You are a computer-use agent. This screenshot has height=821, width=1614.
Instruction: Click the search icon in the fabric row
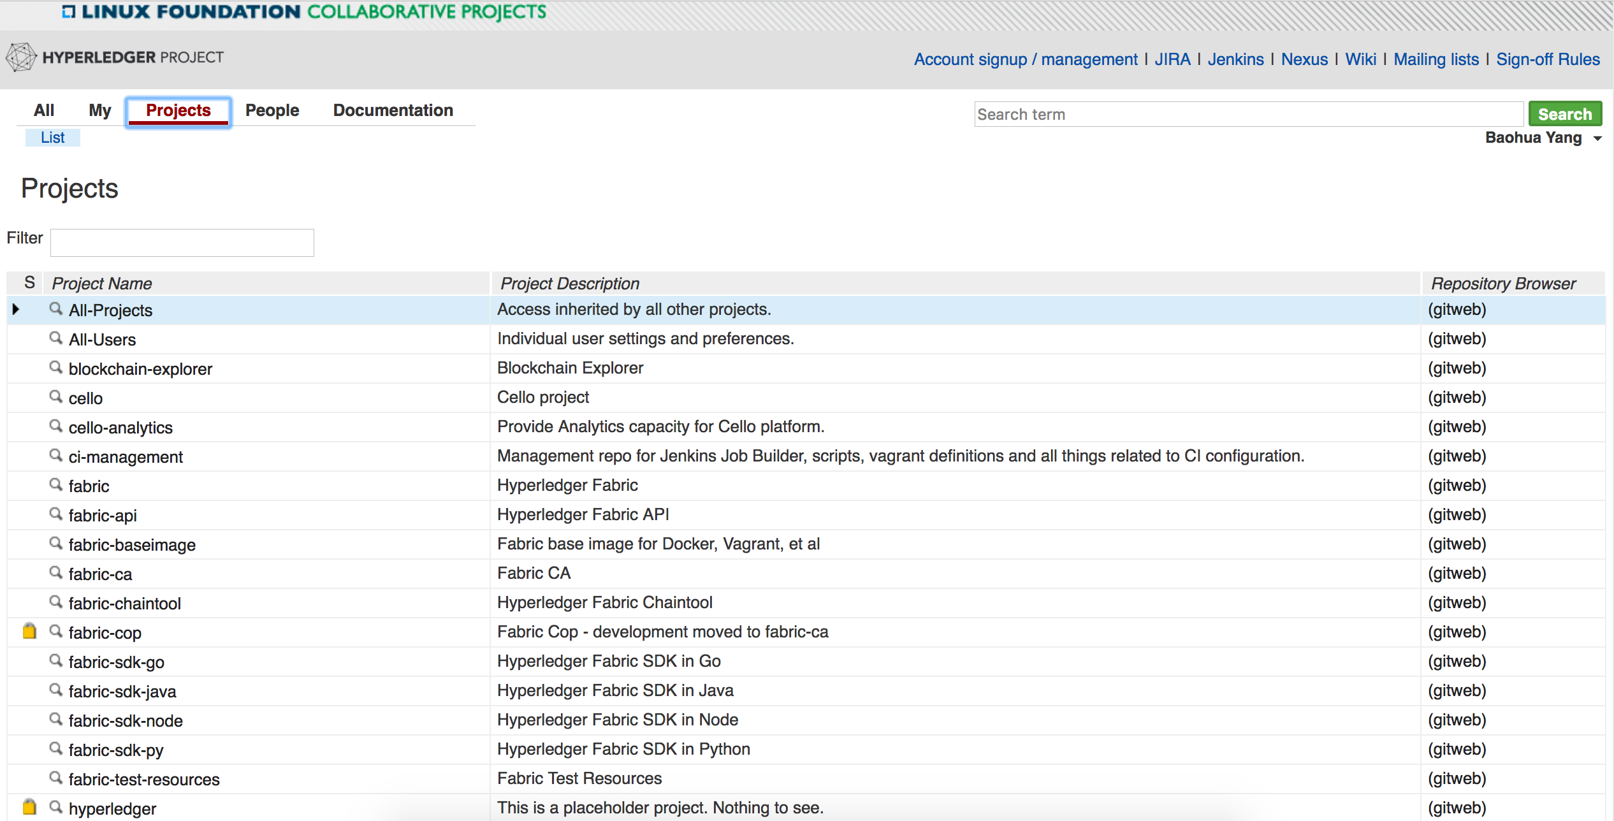point(56,484)
